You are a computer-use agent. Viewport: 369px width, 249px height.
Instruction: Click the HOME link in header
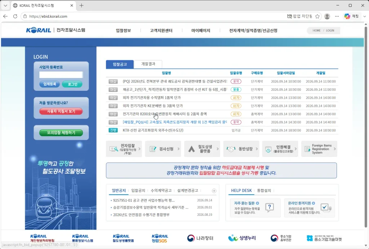click(x=316, y=30)
